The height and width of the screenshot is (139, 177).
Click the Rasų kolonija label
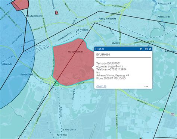[x=108, y=19]
